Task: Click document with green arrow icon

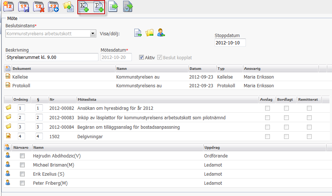Action: pyautogui.click(x=113, y=7)
